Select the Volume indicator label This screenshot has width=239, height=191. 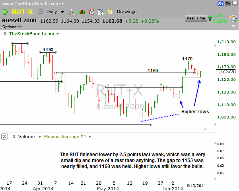pyautogui.click(x=27, y=137)
